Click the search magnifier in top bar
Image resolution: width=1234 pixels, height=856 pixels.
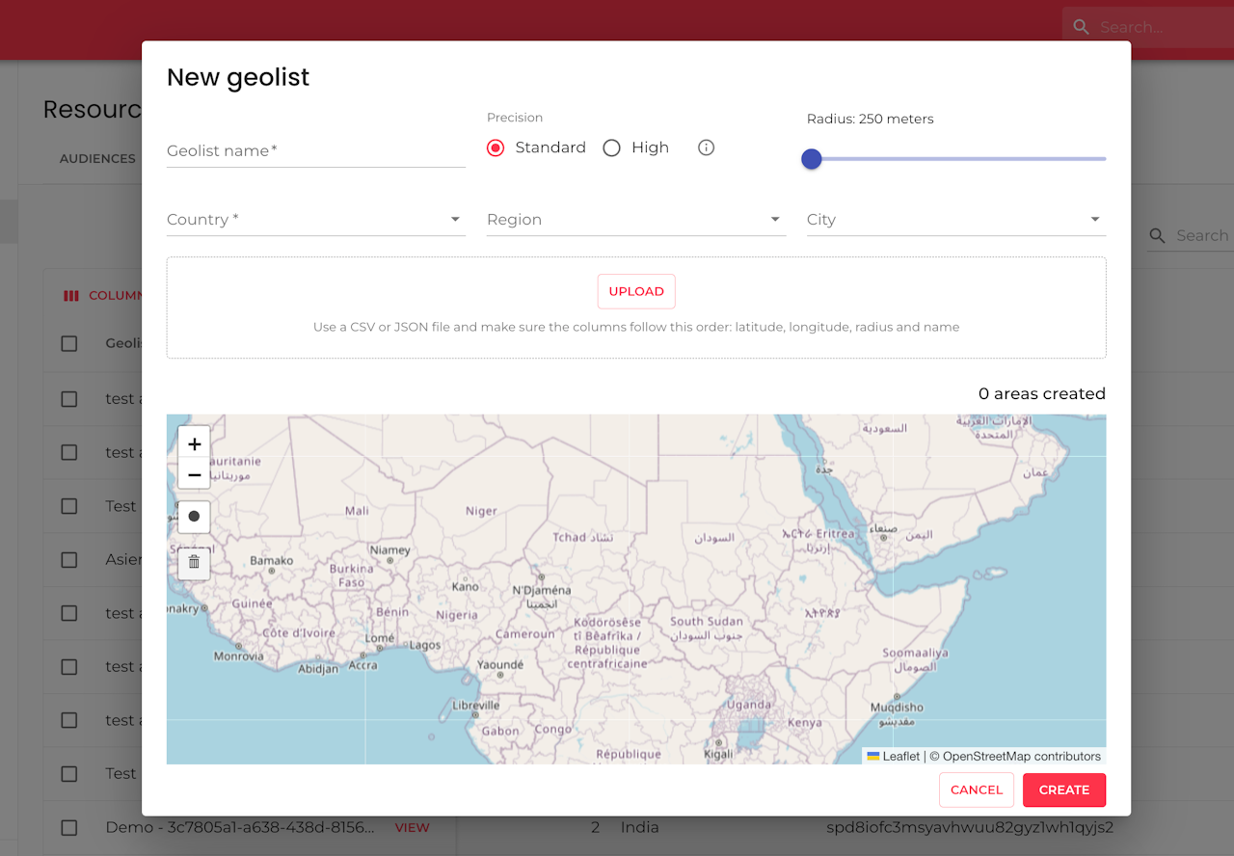tap(1082, 27)
